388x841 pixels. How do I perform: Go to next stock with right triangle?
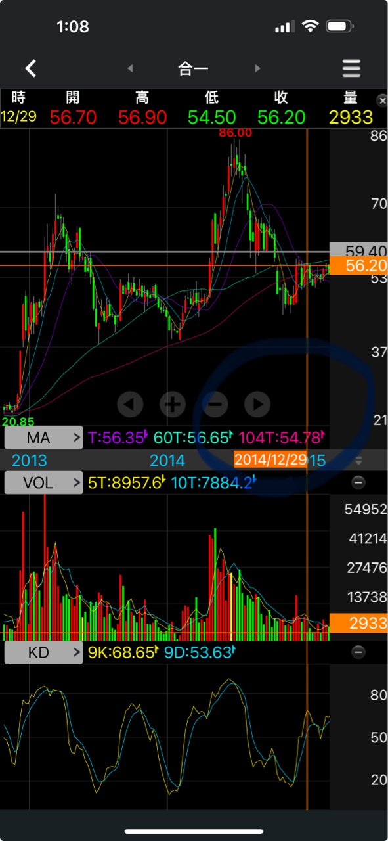tap(257, 68)
